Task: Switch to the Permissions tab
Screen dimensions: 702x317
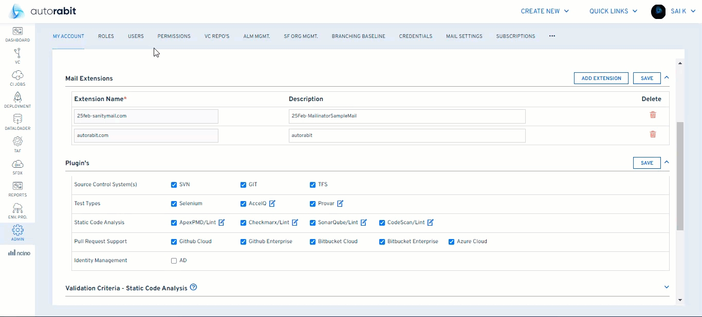Action: point(174,36)
